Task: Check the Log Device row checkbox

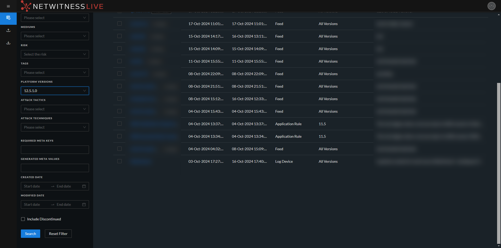Action: [120, 161]
